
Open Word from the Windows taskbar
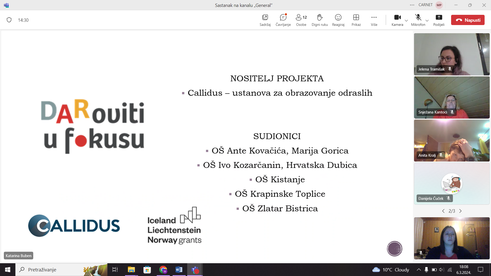pos(179,270)
